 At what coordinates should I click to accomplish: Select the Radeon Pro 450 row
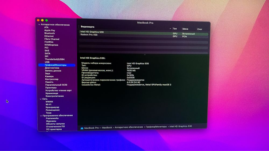[144, 36]
